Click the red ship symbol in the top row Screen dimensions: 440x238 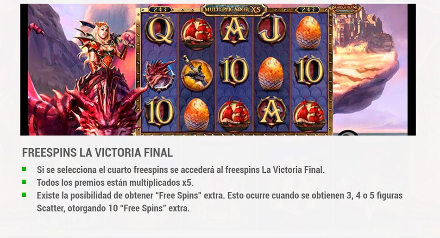click(197, 32)
